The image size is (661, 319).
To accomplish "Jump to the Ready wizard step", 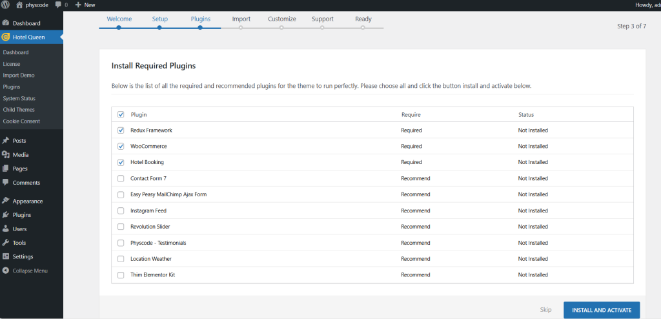I will [x=363, y=19].
